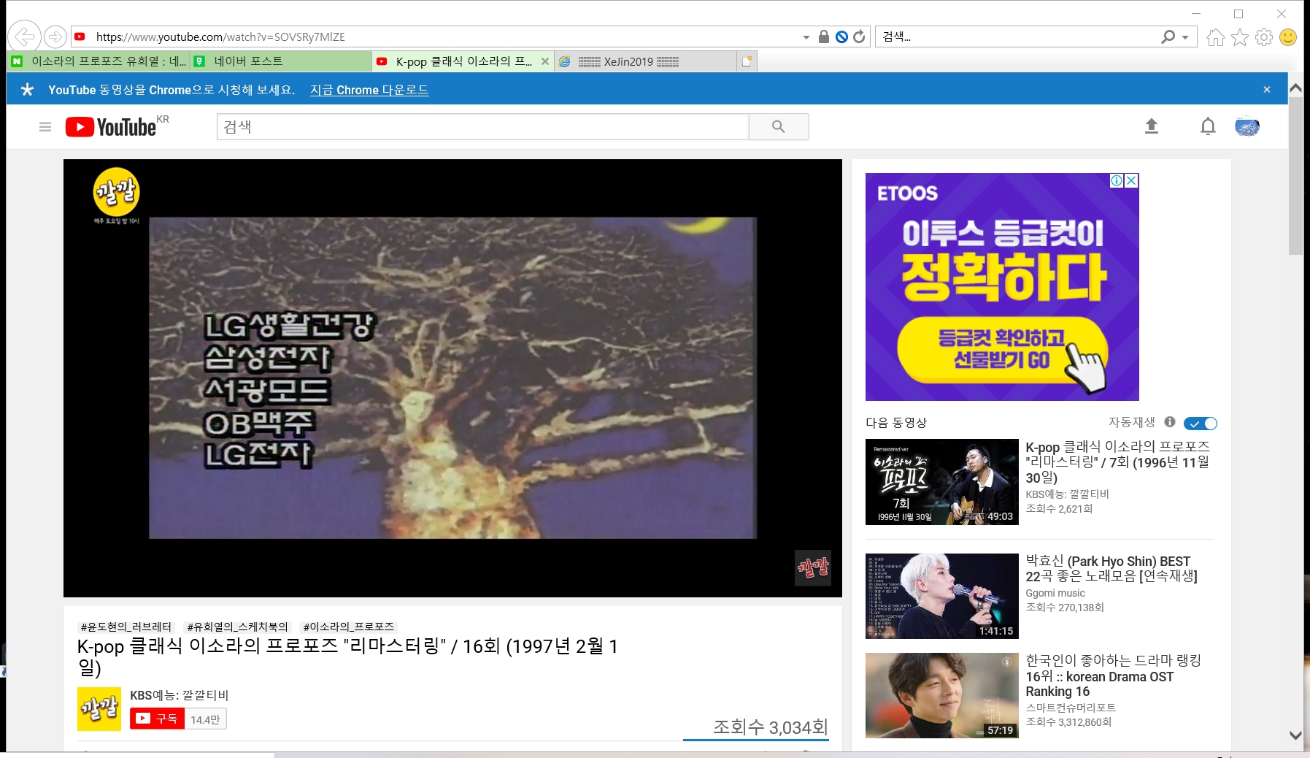Expand the search provider dropdown arrow

tap(1185, 37)
